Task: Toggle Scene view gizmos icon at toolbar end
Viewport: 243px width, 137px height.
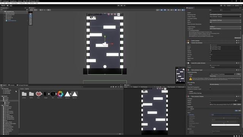Action: tap(183, 10)
